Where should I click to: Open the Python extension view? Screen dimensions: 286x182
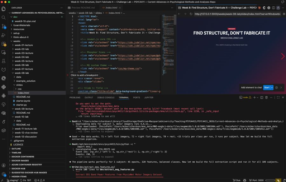[3, 87]
